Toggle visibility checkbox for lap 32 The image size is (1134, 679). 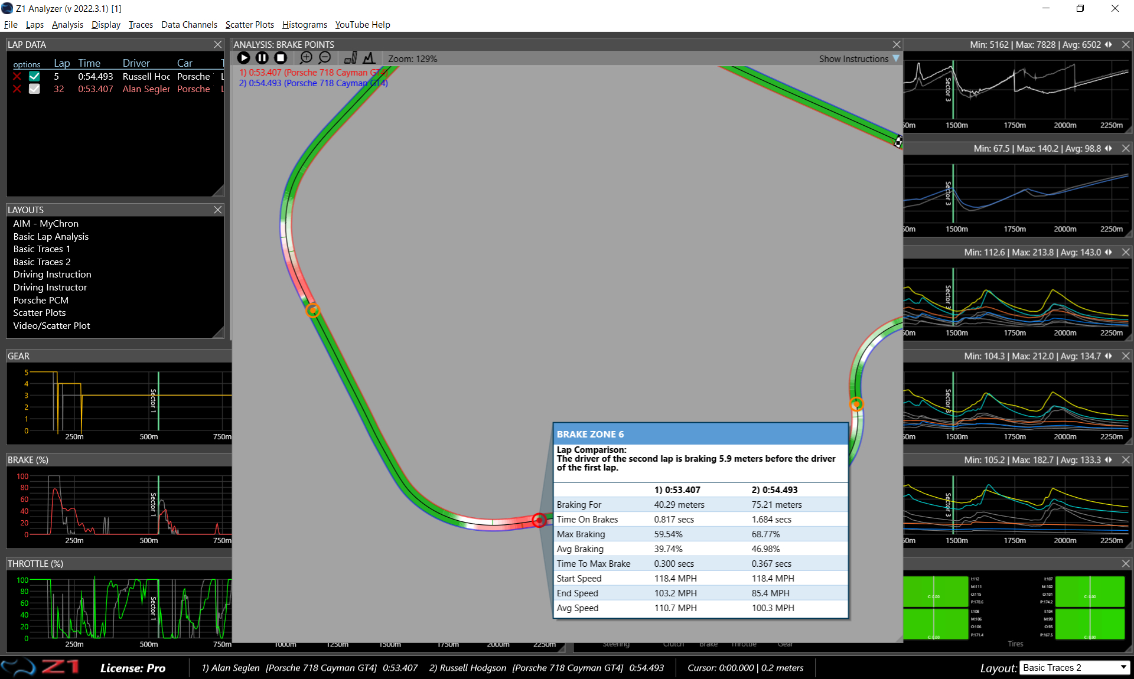pos(34,89)
